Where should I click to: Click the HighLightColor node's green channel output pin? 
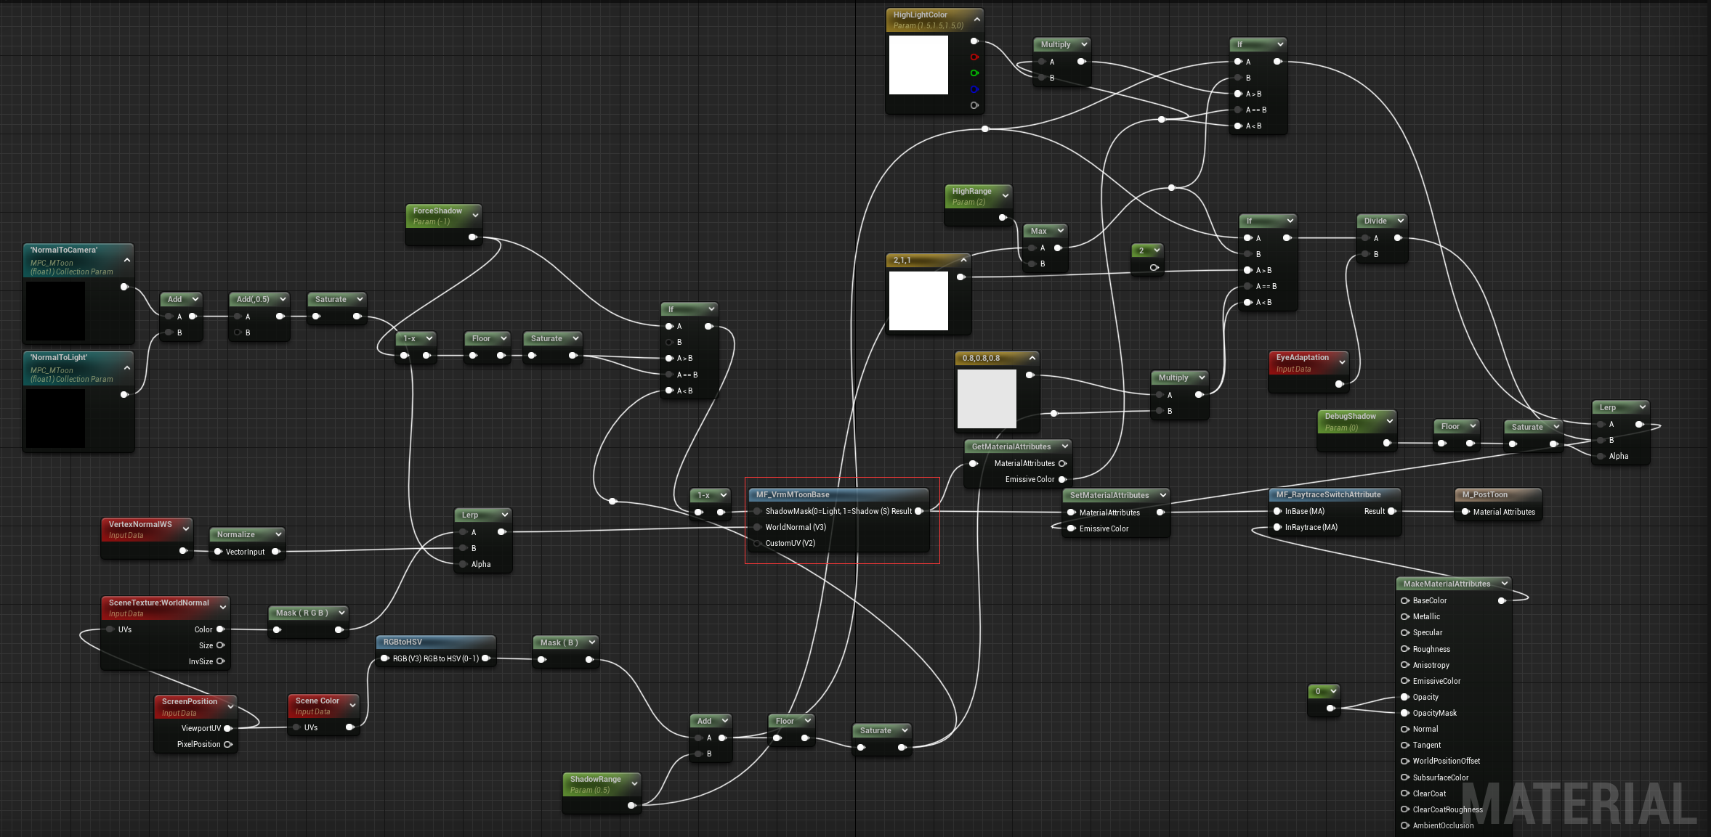(974, 73)
